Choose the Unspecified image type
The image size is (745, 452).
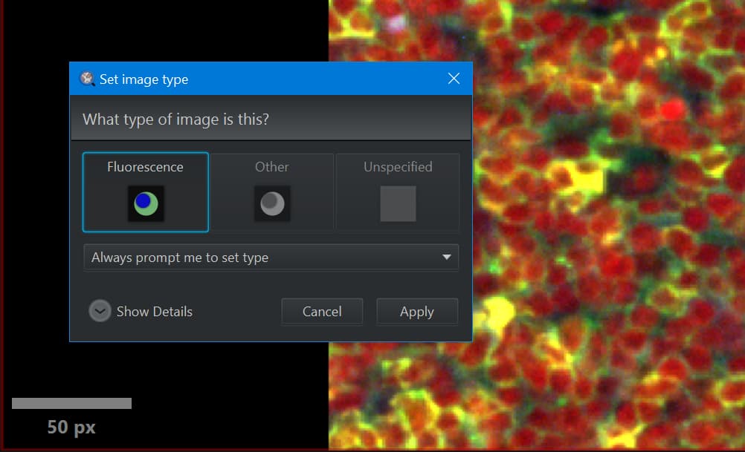pyautogui.click(x=397, y=191)
